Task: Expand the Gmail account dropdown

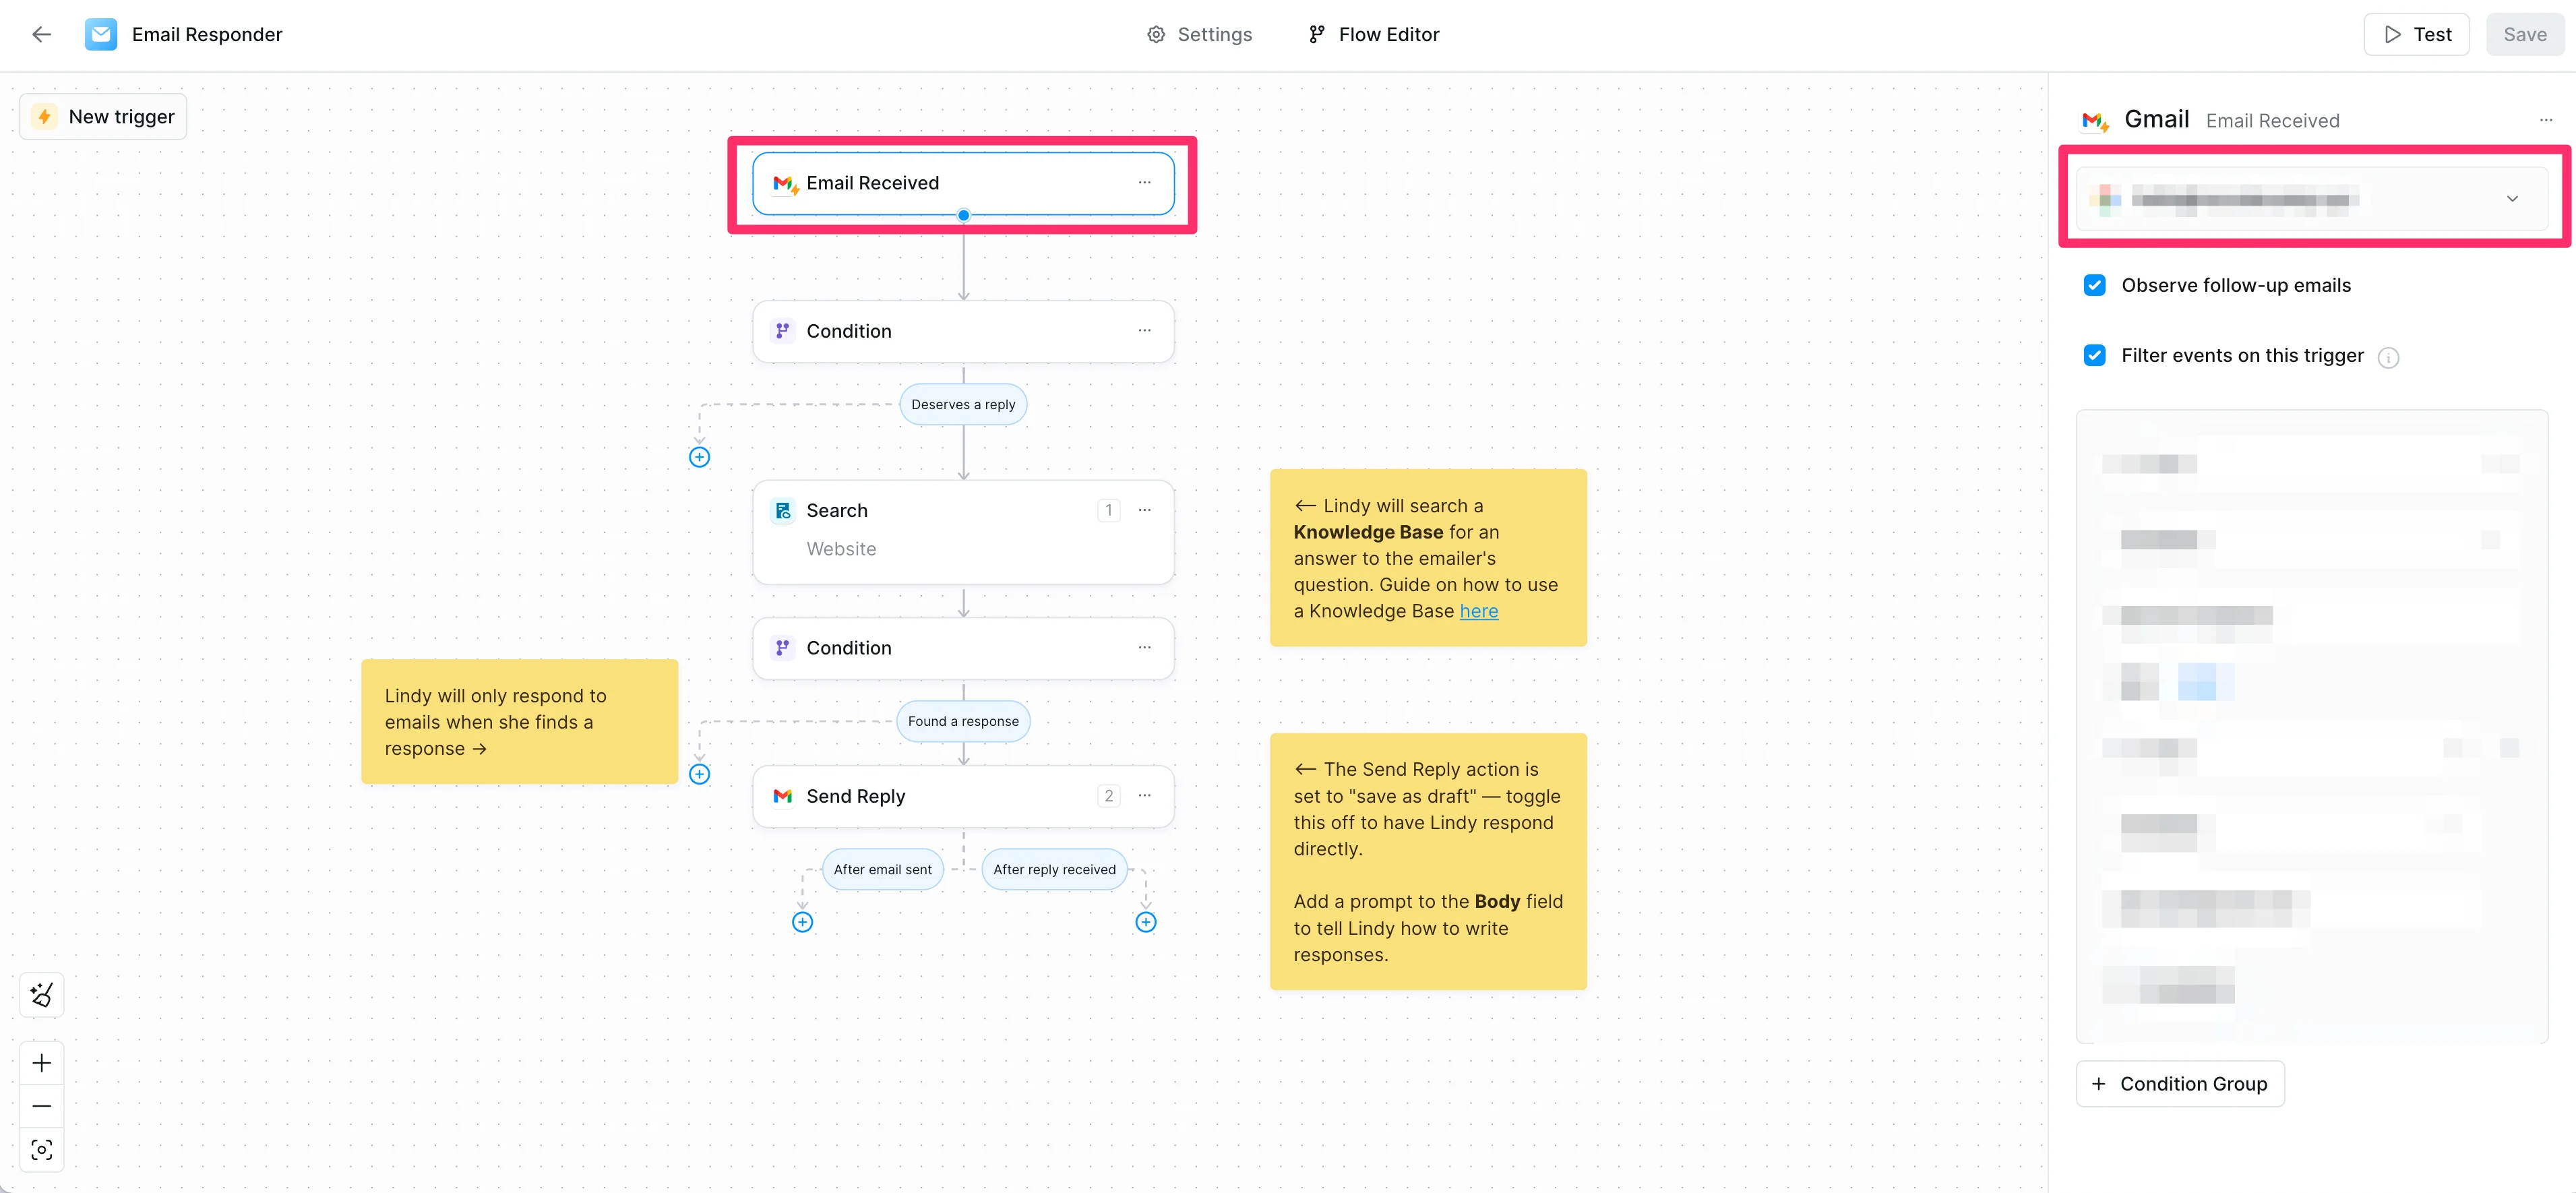Action: coord(2511,198)
